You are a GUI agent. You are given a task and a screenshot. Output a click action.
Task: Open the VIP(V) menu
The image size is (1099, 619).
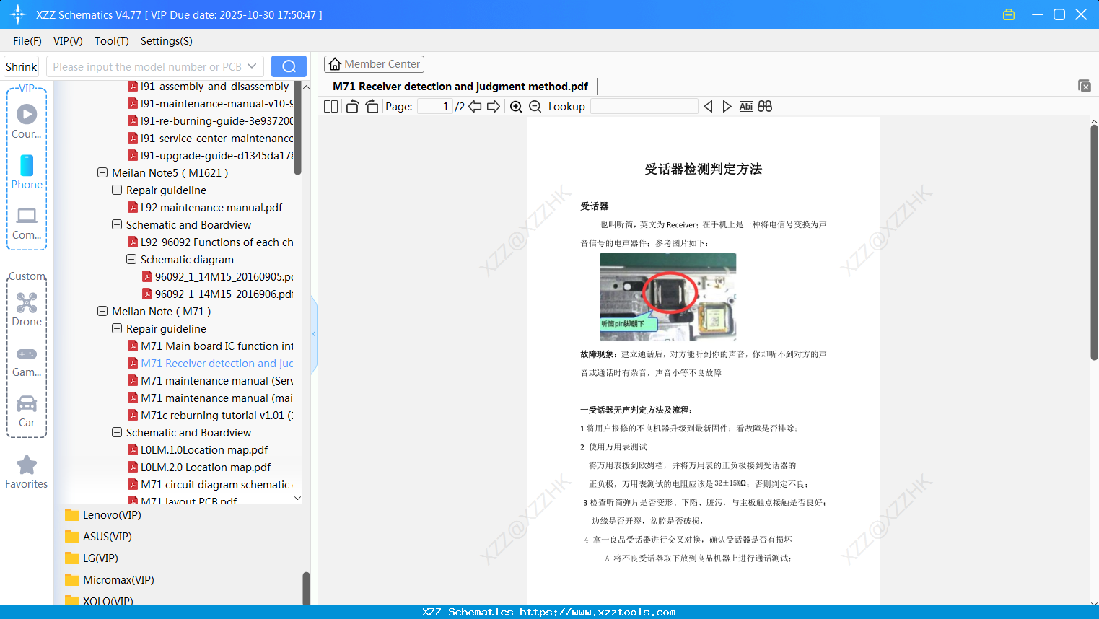(x=67, y=41)
